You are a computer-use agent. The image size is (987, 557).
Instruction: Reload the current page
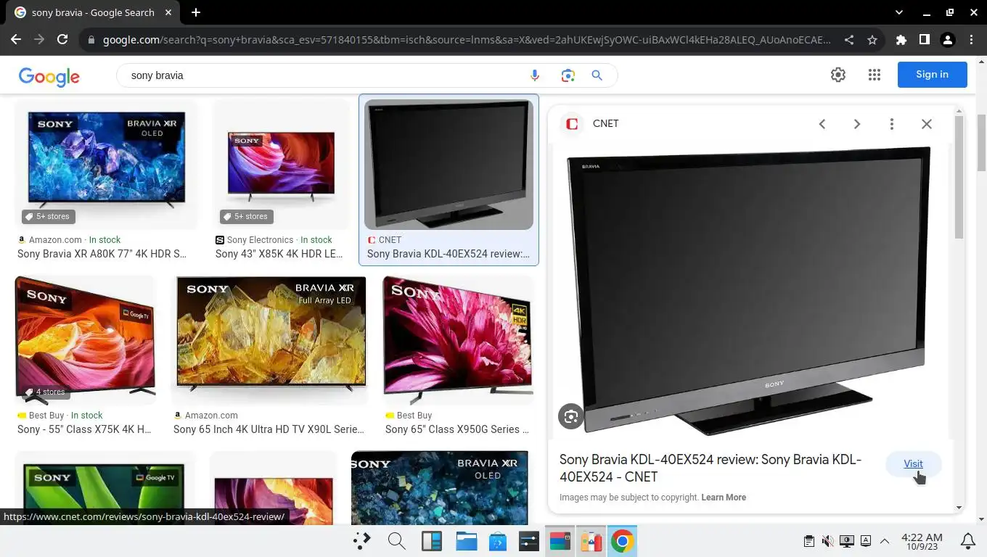pos(62,40)
